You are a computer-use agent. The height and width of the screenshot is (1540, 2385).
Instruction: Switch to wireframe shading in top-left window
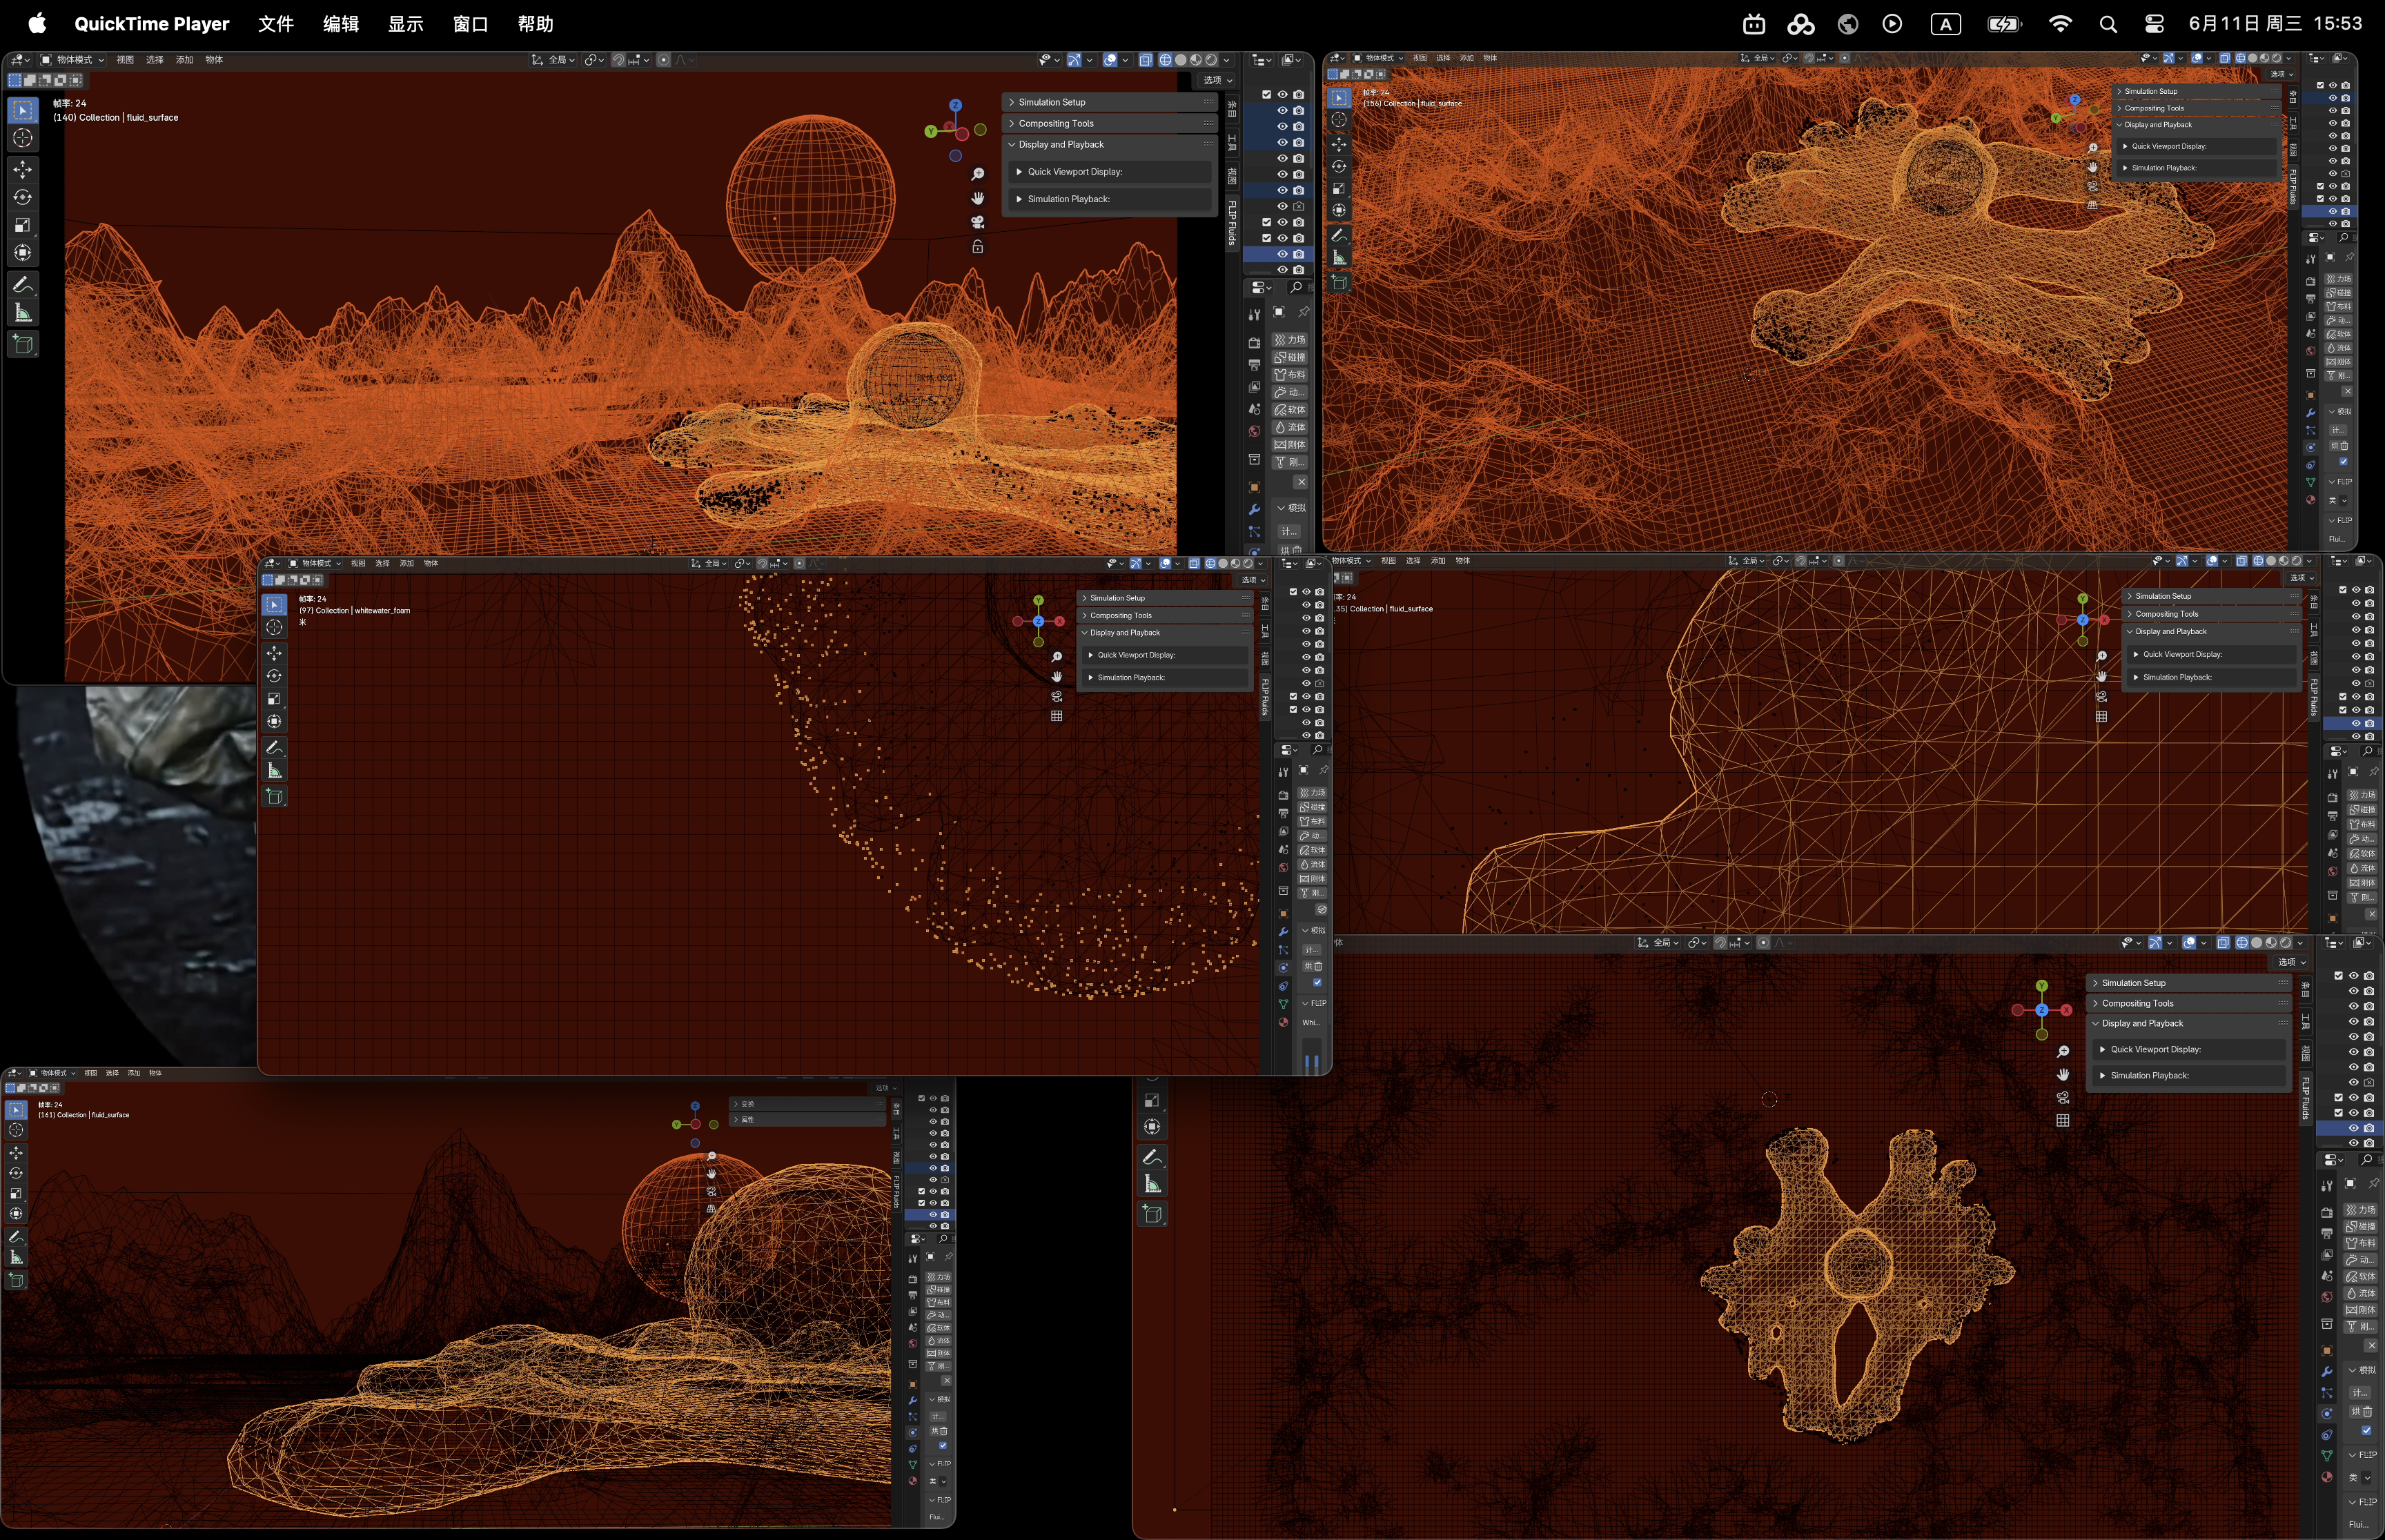1166,60
